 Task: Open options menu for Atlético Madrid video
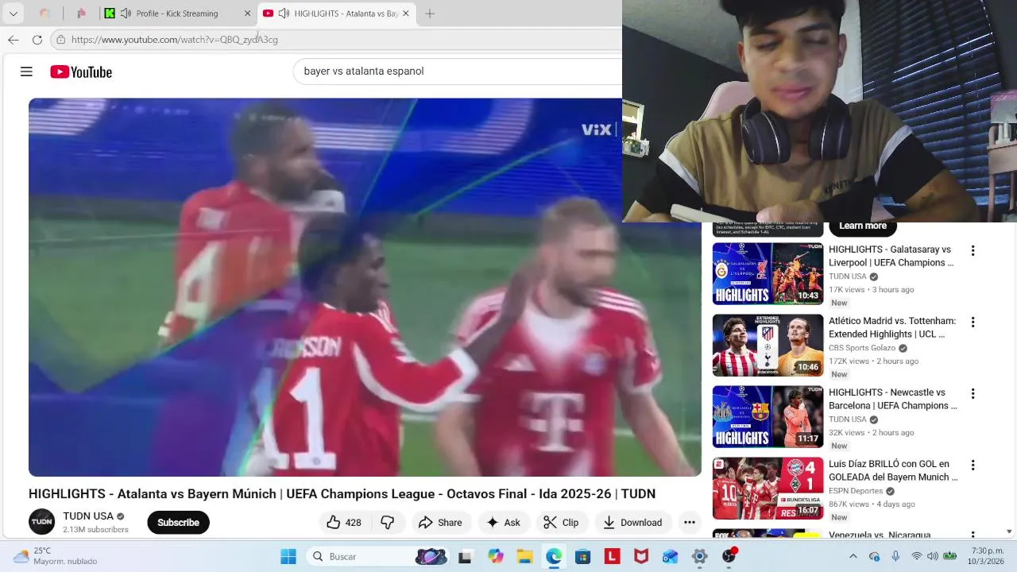(x=973, y=323)
